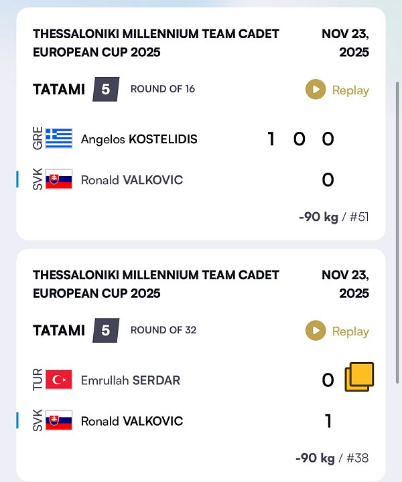
Task: Click the Replay text in Round of 32 card
Action: pyautogui.click(x=350, y=331)
